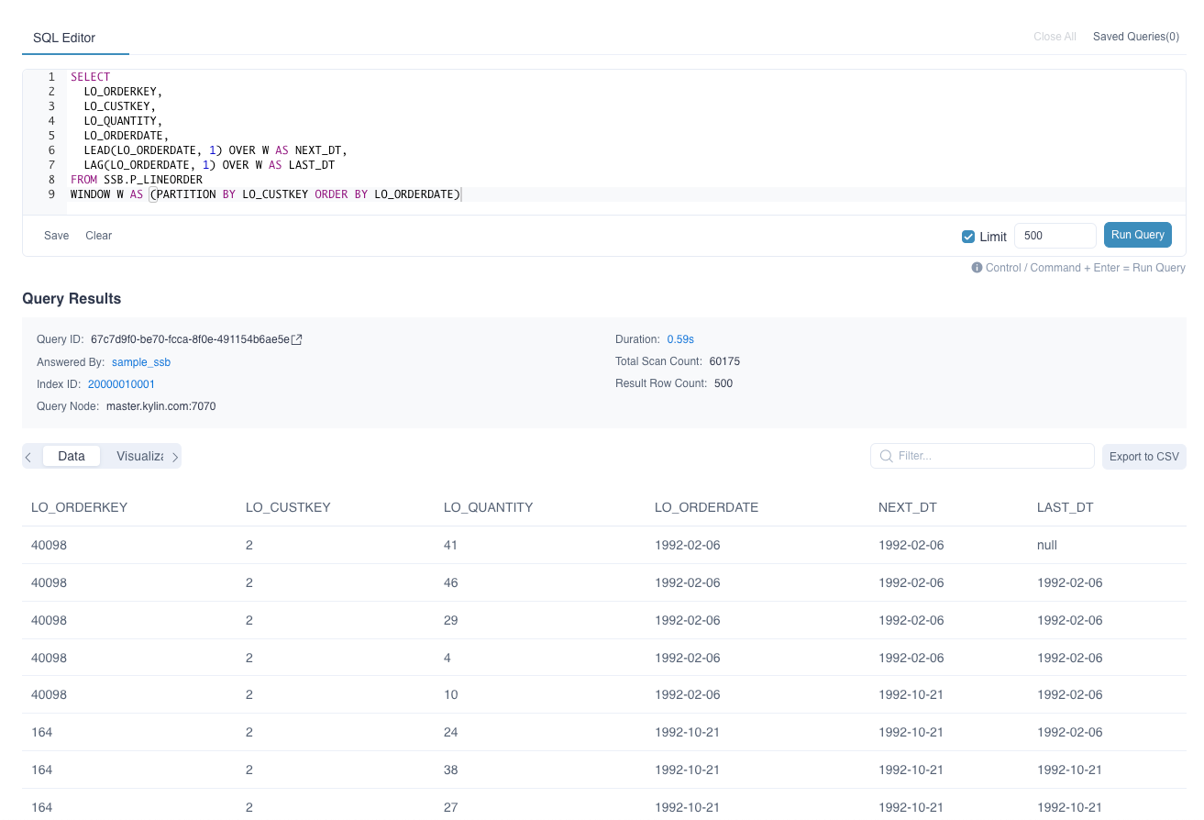Image resolution: width=1204 pixels, height=820 pixels.
Task: Switch to the Data tab
Action: coord(71,456)
